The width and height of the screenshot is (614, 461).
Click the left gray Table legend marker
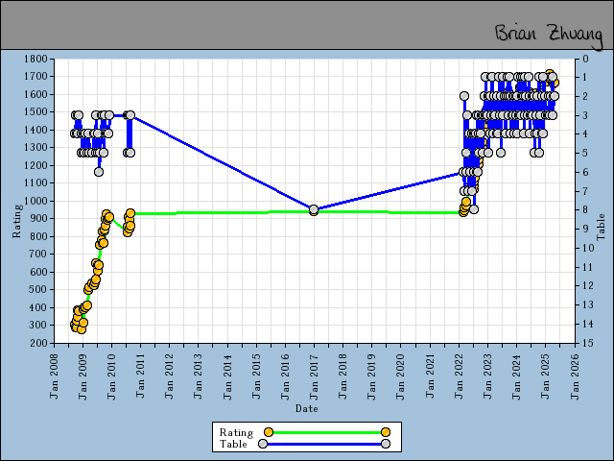point(263,444)
